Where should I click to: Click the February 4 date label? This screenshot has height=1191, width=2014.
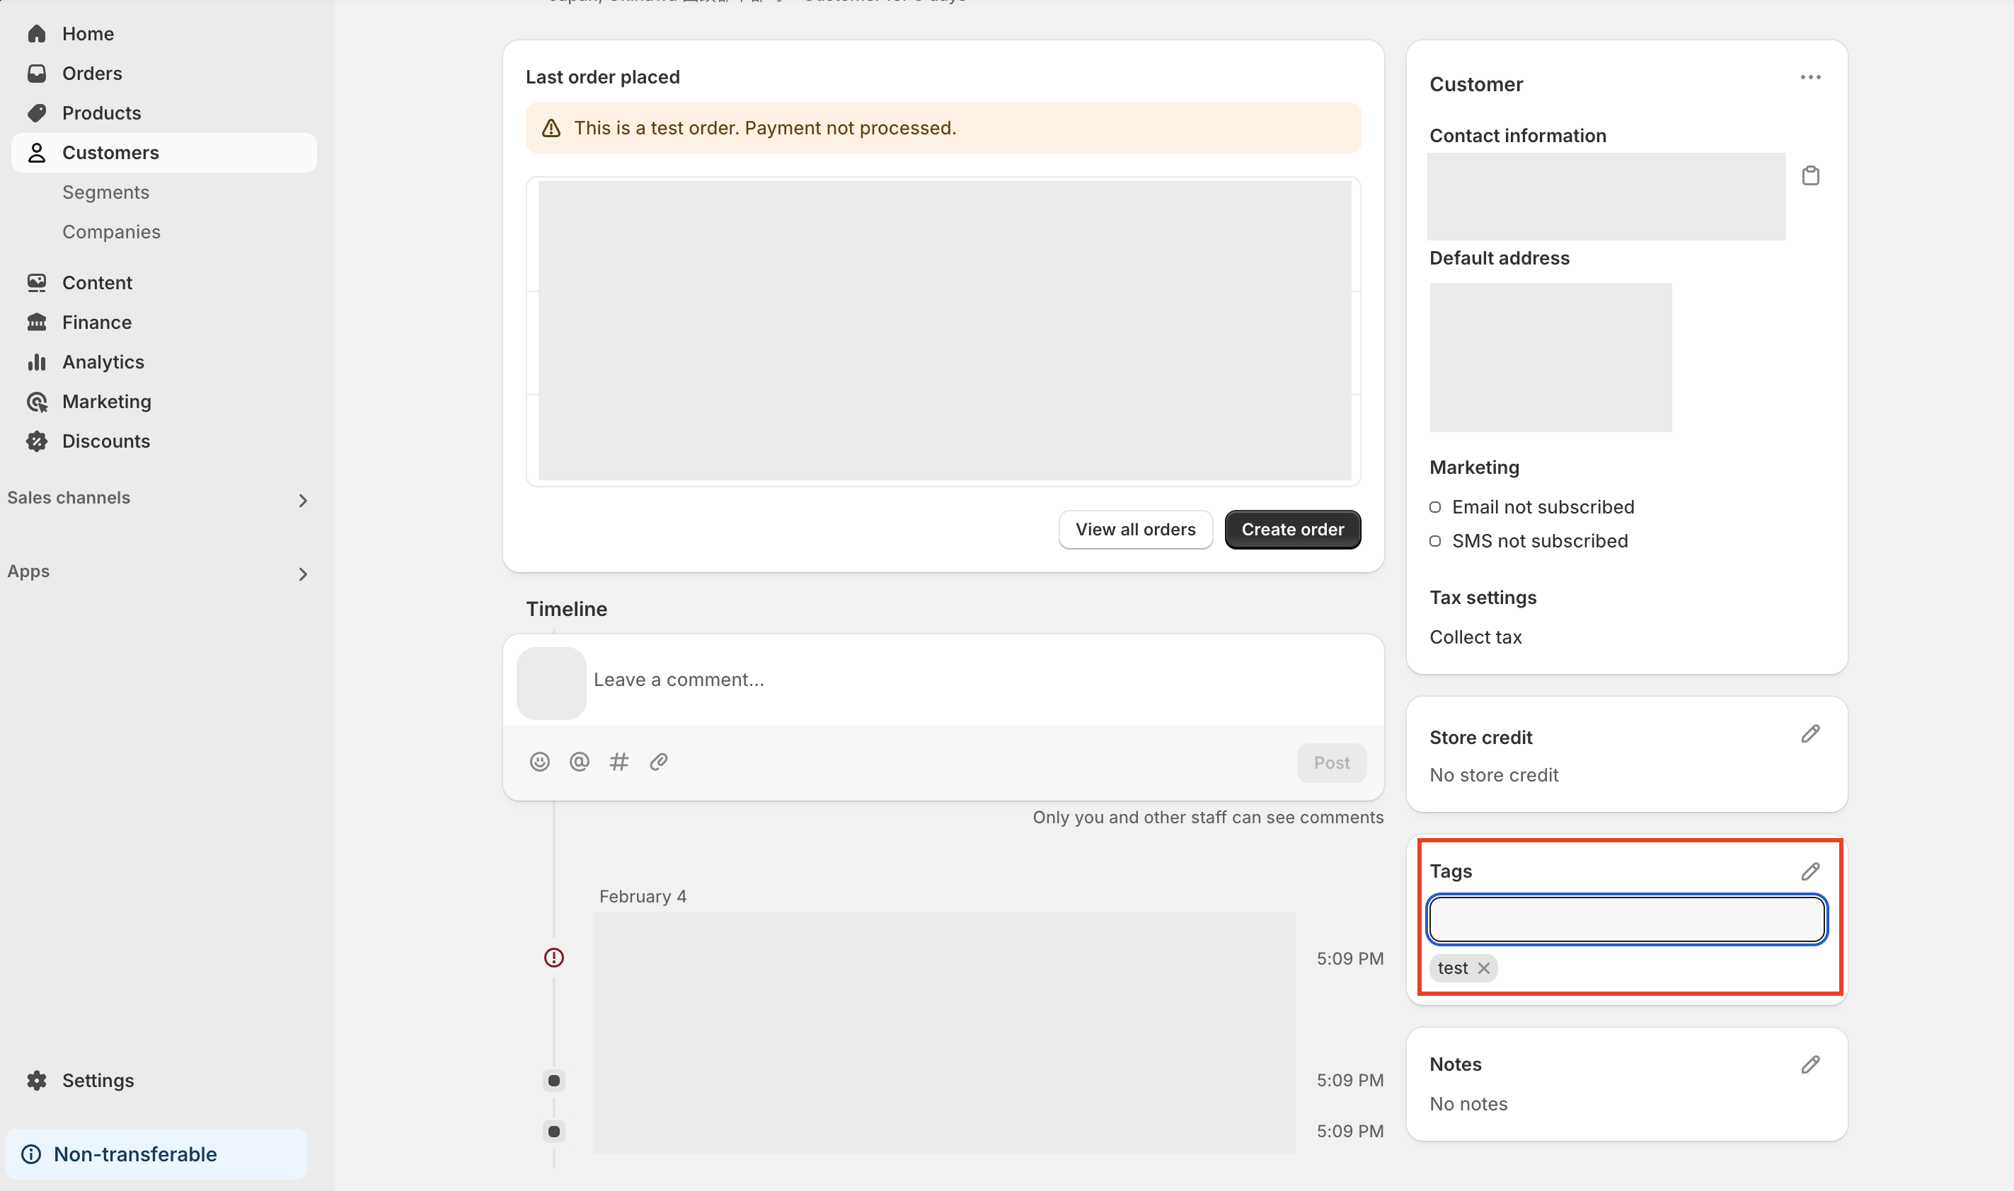pos(643,897)
